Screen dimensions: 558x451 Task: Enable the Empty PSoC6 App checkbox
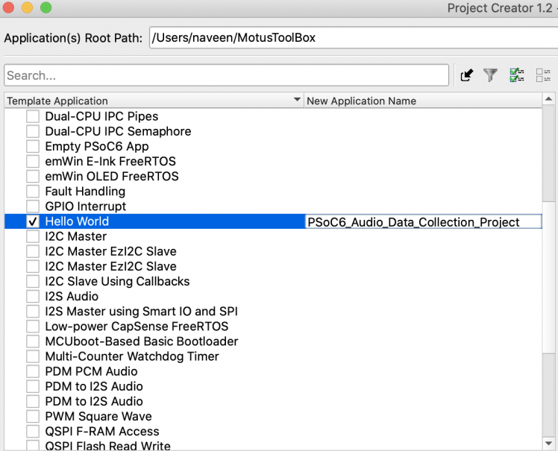pyautogui.click(x=33, y=146)
